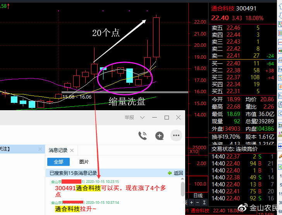This screenshot has width=282, height=215.
Task: Click the 内盘 104386 value
Action: click(265, 129)
